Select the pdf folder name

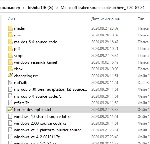(x=17, y=49)
